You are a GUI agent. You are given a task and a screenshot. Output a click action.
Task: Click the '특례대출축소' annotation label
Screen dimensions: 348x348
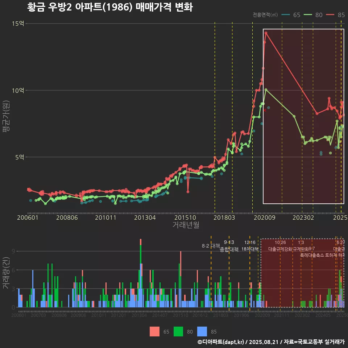312,255
